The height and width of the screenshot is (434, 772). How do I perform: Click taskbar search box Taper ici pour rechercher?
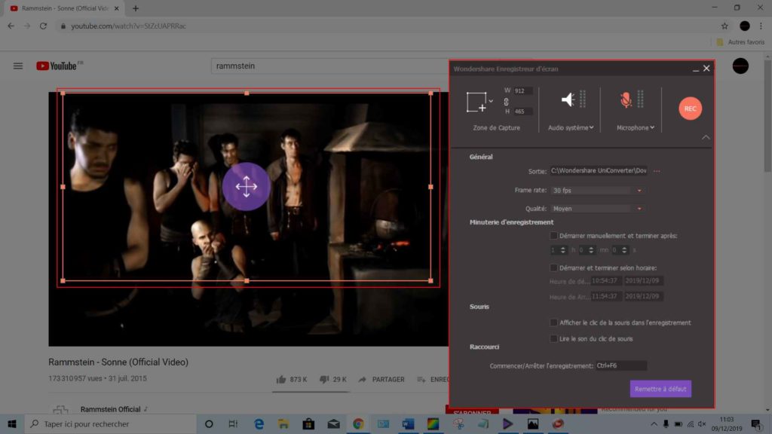click(x=110, y=423)
